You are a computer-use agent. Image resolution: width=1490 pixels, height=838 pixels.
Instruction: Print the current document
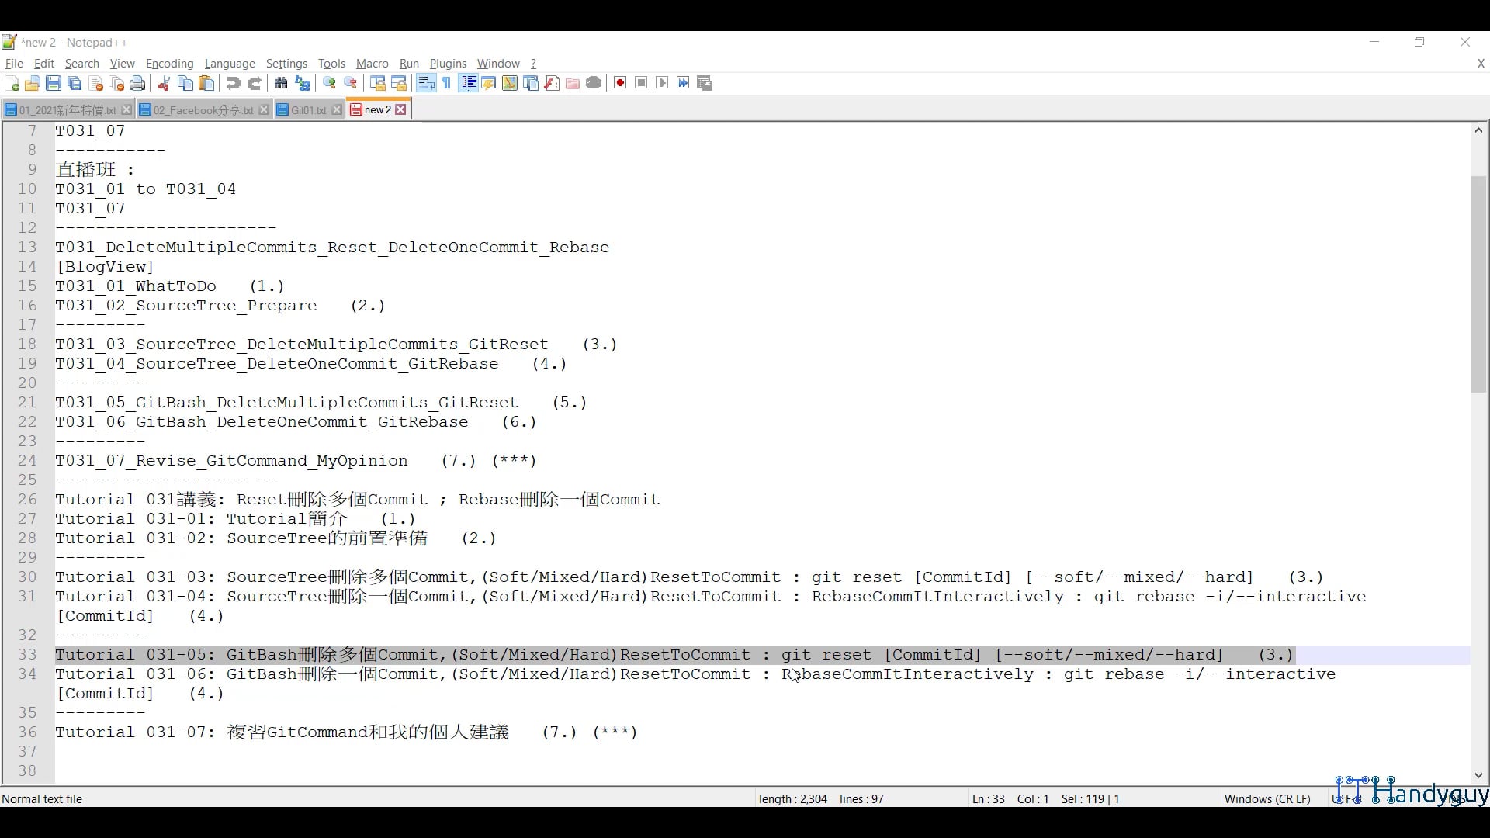(x=137, y=83)
